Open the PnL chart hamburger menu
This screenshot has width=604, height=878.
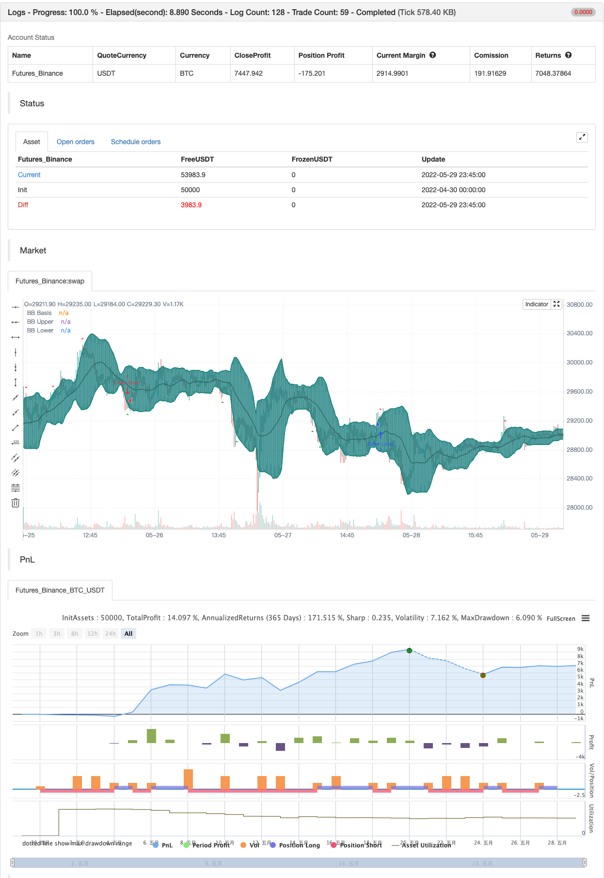[586, 618]
